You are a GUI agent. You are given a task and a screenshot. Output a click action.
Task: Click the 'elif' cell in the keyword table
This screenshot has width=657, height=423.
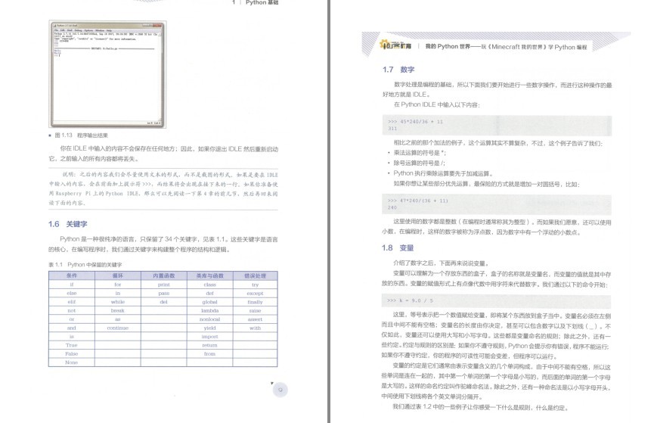point(72,302)
